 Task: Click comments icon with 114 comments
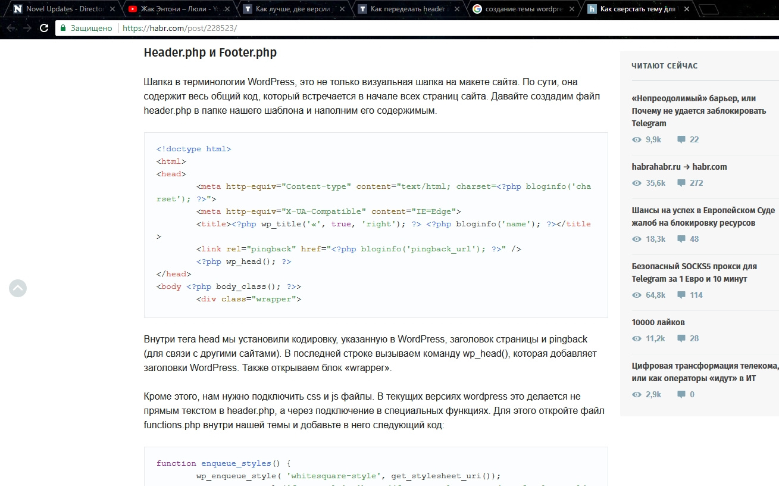681,295
